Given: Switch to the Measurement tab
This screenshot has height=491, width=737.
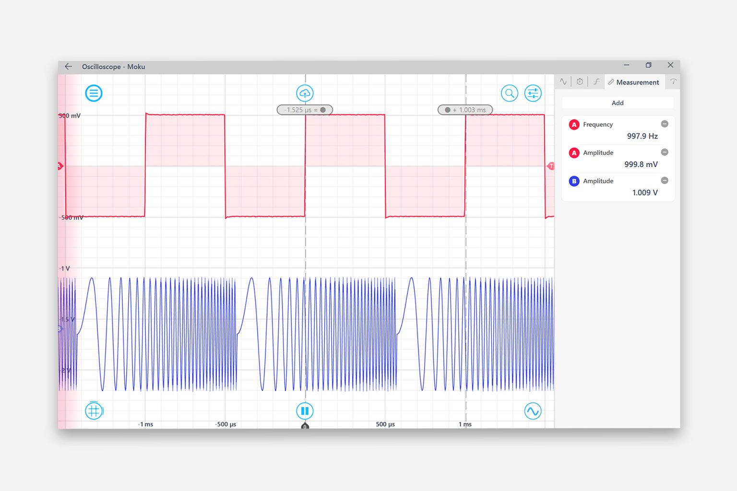Looking at the screenshot, I should (x=634, y=82).
